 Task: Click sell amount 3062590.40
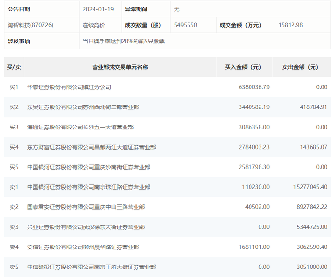312,247
